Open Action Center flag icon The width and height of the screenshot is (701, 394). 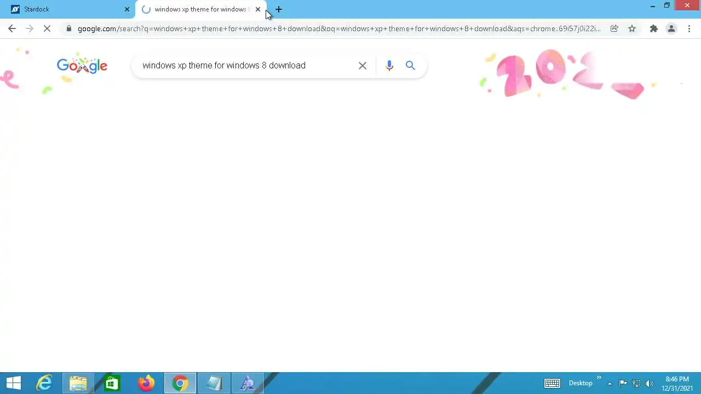click(623, 383)
